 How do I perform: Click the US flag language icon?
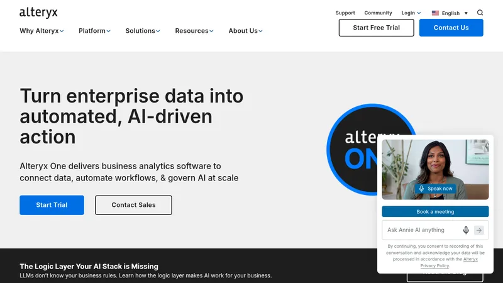click(435, 13)
